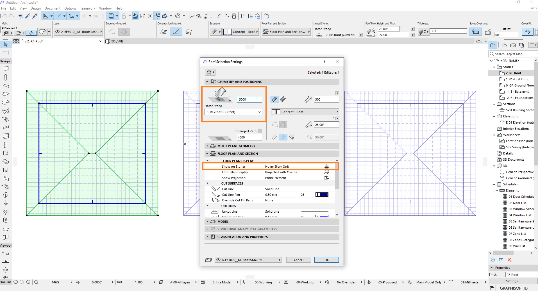Select the Arrow tool in toolbox

6,45
